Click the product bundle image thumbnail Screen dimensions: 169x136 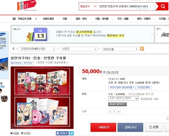42,98
